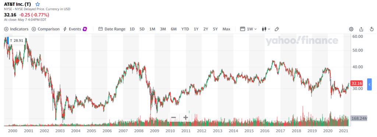This screenshot has width=377, height=137.
Task: Open the 1W interval dropdown
Action: point(249,29)
